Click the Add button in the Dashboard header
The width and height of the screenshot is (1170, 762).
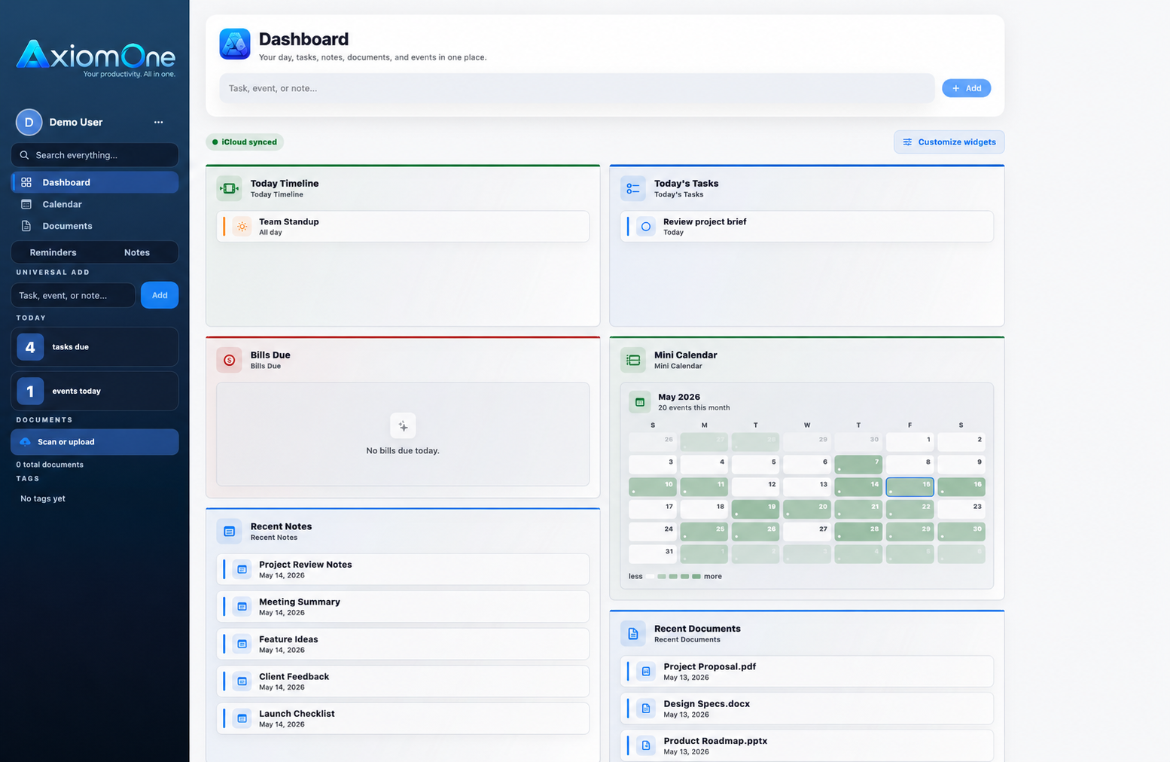[x=966, y=88]
